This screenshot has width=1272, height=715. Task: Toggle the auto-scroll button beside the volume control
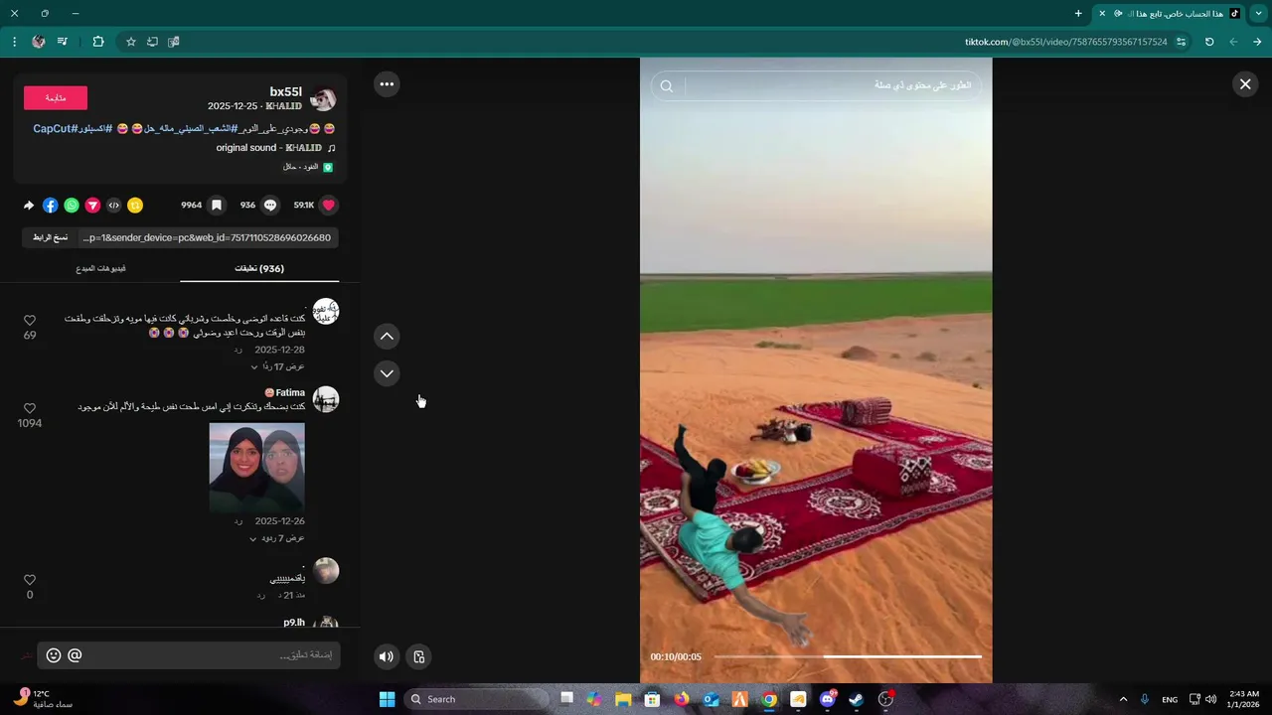[418, 656]
